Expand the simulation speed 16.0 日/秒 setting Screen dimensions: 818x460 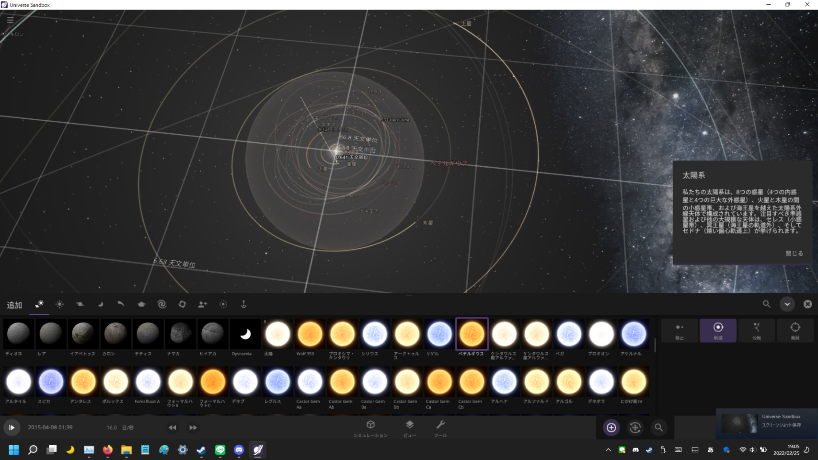(120, 427)
